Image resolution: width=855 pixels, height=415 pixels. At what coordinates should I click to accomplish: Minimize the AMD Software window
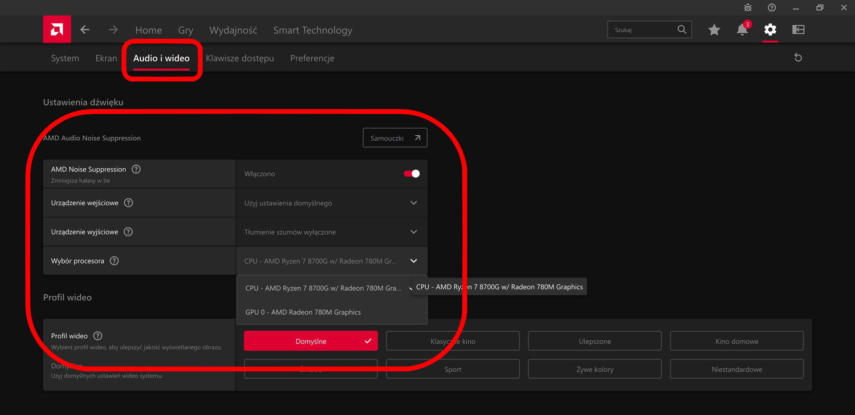click(796, 8)
